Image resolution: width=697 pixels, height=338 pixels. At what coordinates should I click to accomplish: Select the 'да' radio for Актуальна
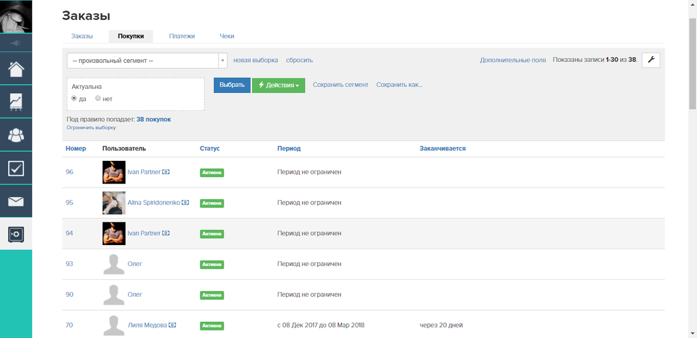coord(74,99)
